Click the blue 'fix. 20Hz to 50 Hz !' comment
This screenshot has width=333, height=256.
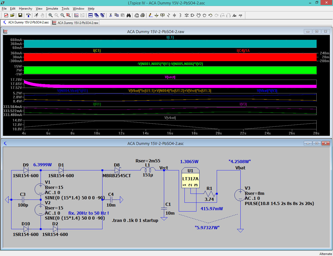[88, 213]
